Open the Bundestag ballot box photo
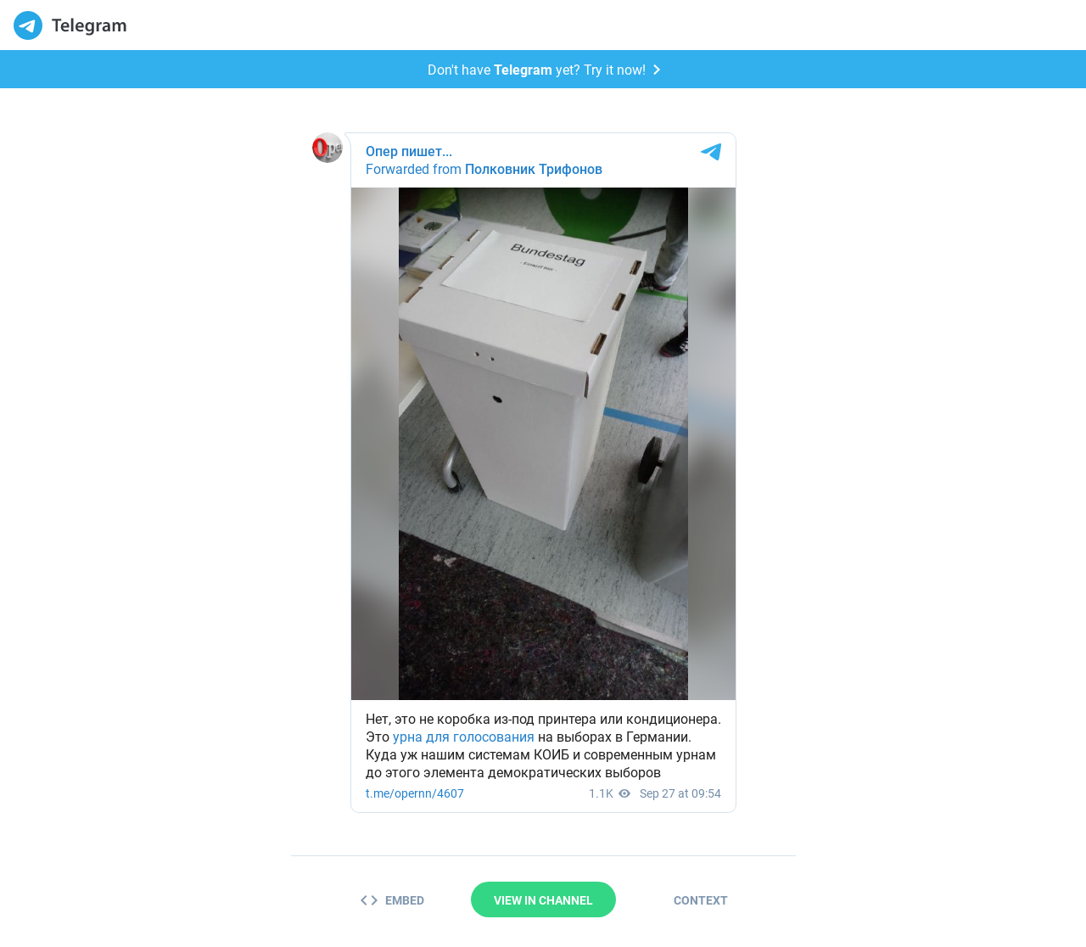The image size is (1086, 947). [543, 444]
